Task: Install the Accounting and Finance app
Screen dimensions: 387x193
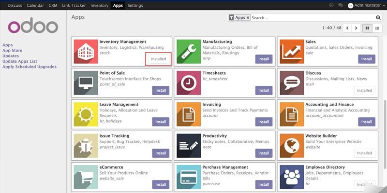Action: point(367,122)
